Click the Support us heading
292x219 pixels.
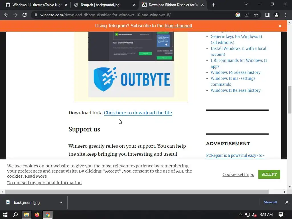pos(84,129)
